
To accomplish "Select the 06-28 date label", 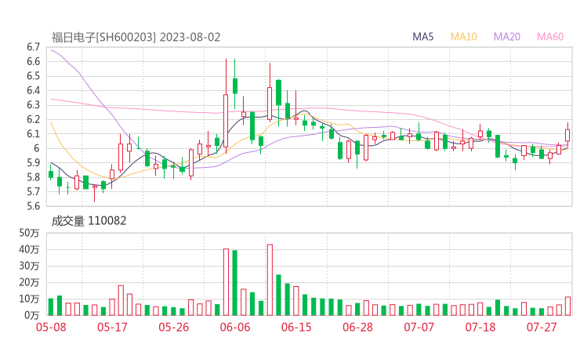I will click(357, 327).
